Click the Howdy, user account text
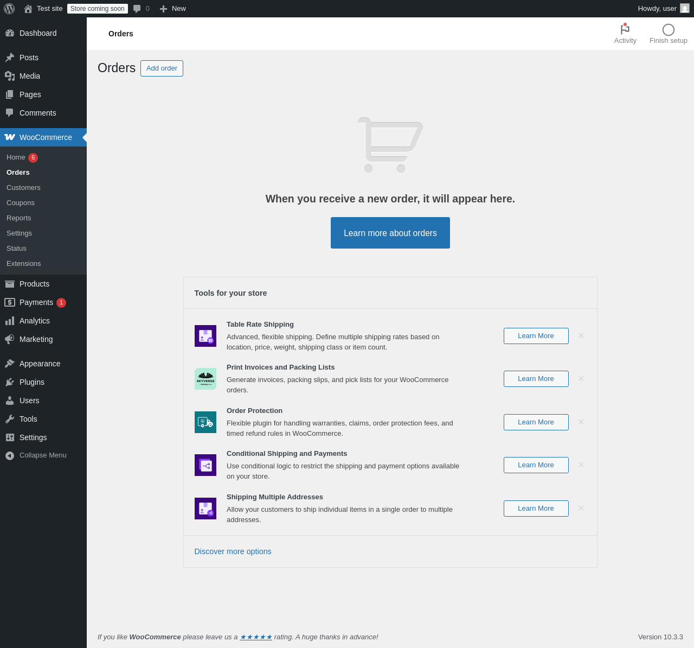 tap(657, 9)
